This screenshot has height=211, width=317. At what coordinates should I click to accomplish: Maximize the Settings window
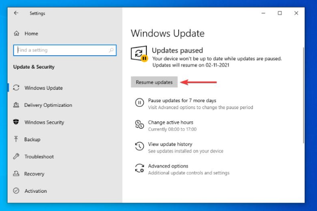tap(280, 13)
